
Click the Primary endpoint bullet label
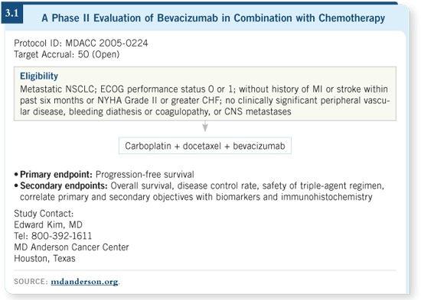coord(56,174)
